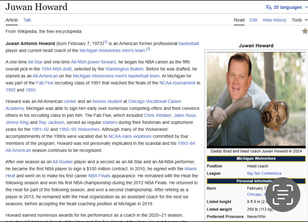Viewport: 308px width, 222px height.
Task: Switch to the Talk tab
Action: tap(27, 20)
